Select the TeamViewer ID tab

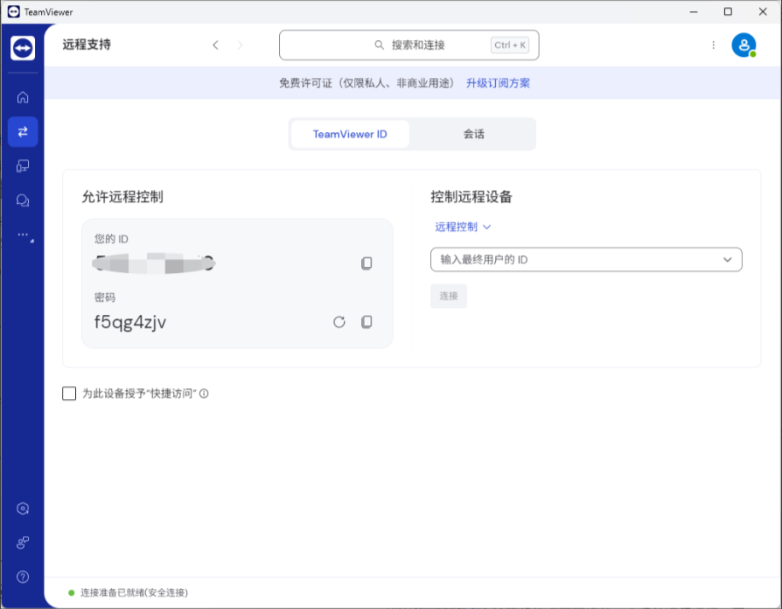[x=349, y=134]
